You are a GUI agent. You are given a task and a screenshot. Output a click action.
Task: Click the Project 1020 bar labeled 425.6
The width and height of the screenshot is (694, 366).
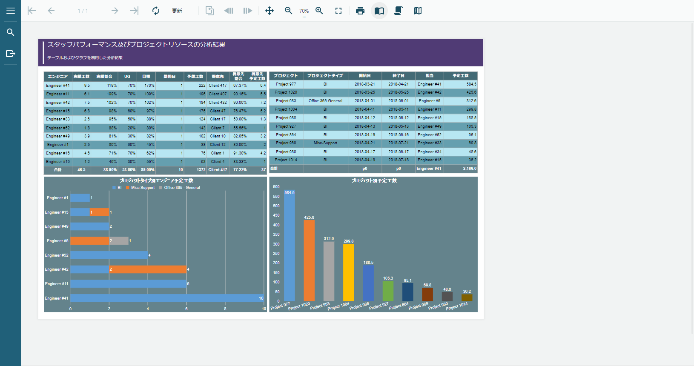(309, 260)
